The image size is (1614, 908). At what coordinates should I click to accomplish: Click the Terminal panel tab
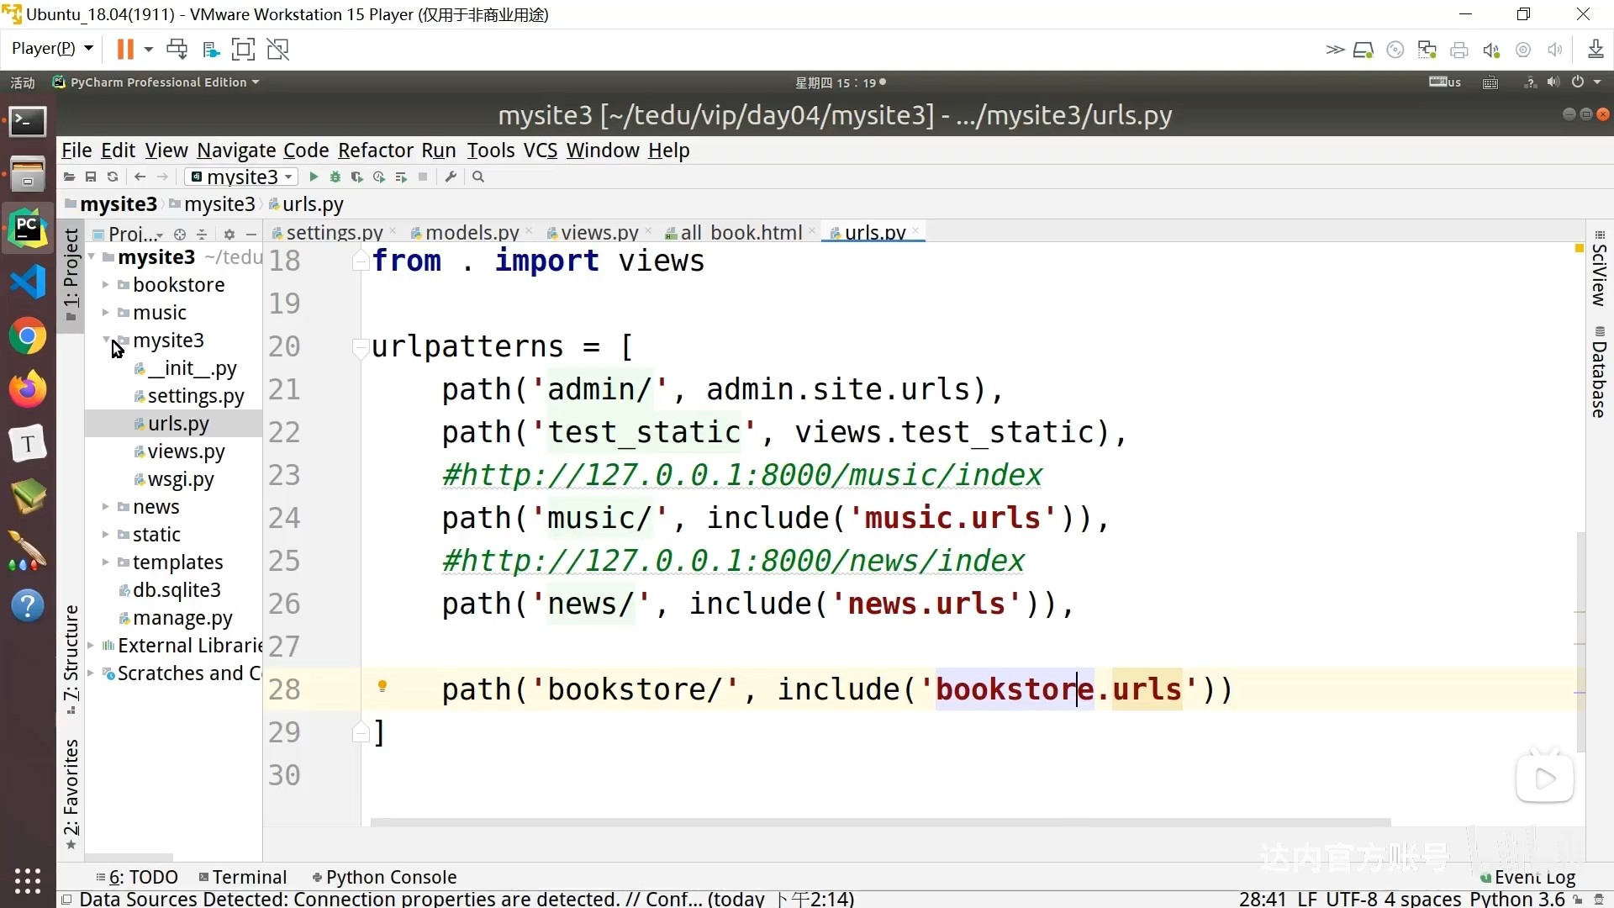(247, 877)
